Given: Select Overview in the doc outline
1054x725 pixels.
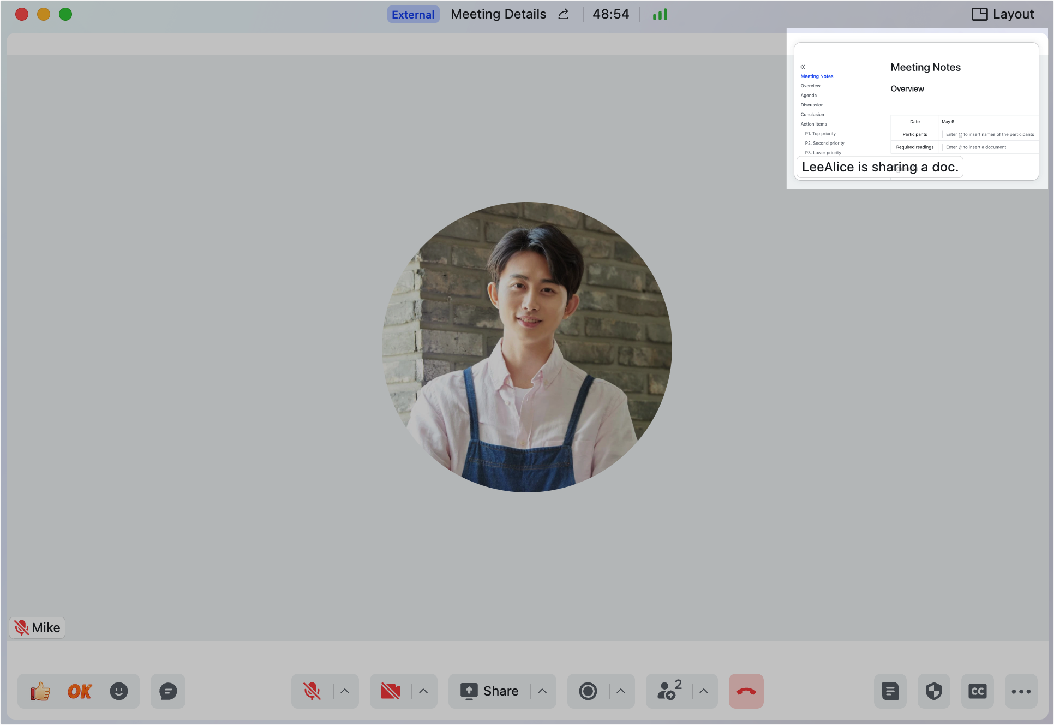Looking at the screenshot, I should pyautogui.click(x=810, y=86).
